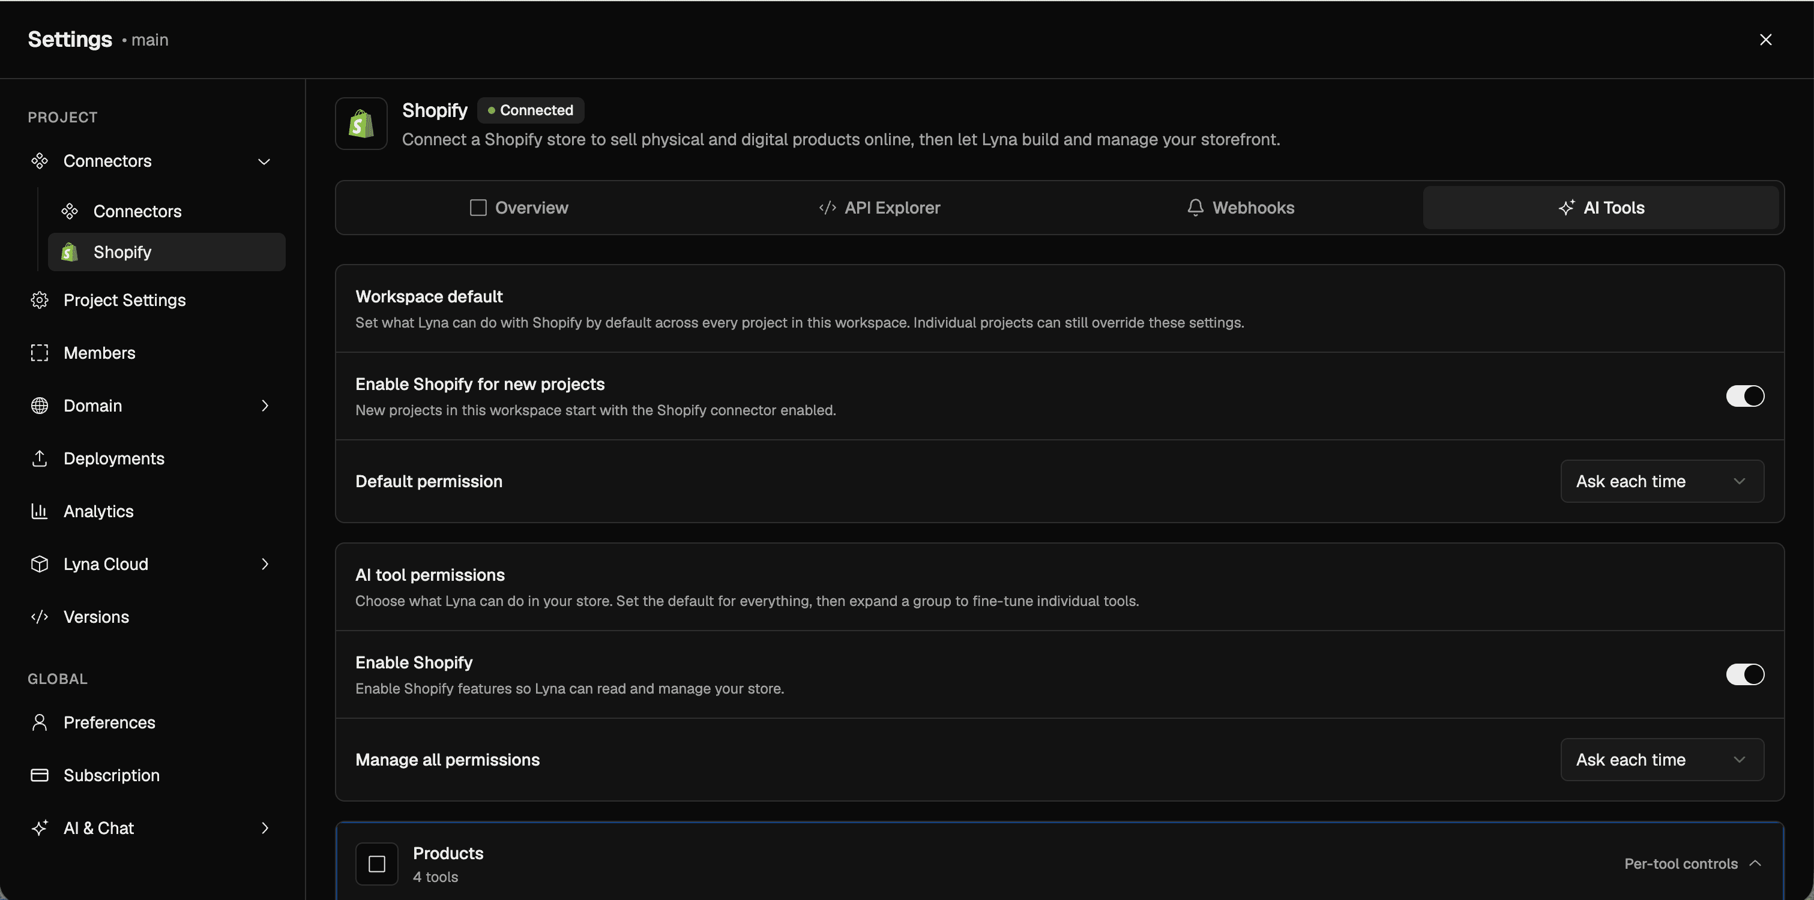The height and width of the screenshot is (900, 1814).
Task: Expand the AI & Chat submenu chevron
Action: [x=265, y=828]
